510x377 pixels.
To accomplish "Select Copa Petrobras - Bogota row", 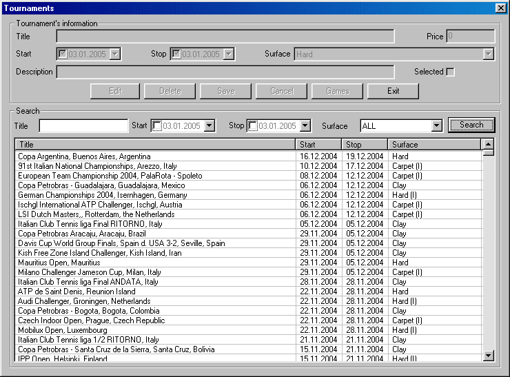I will [248, 311].
